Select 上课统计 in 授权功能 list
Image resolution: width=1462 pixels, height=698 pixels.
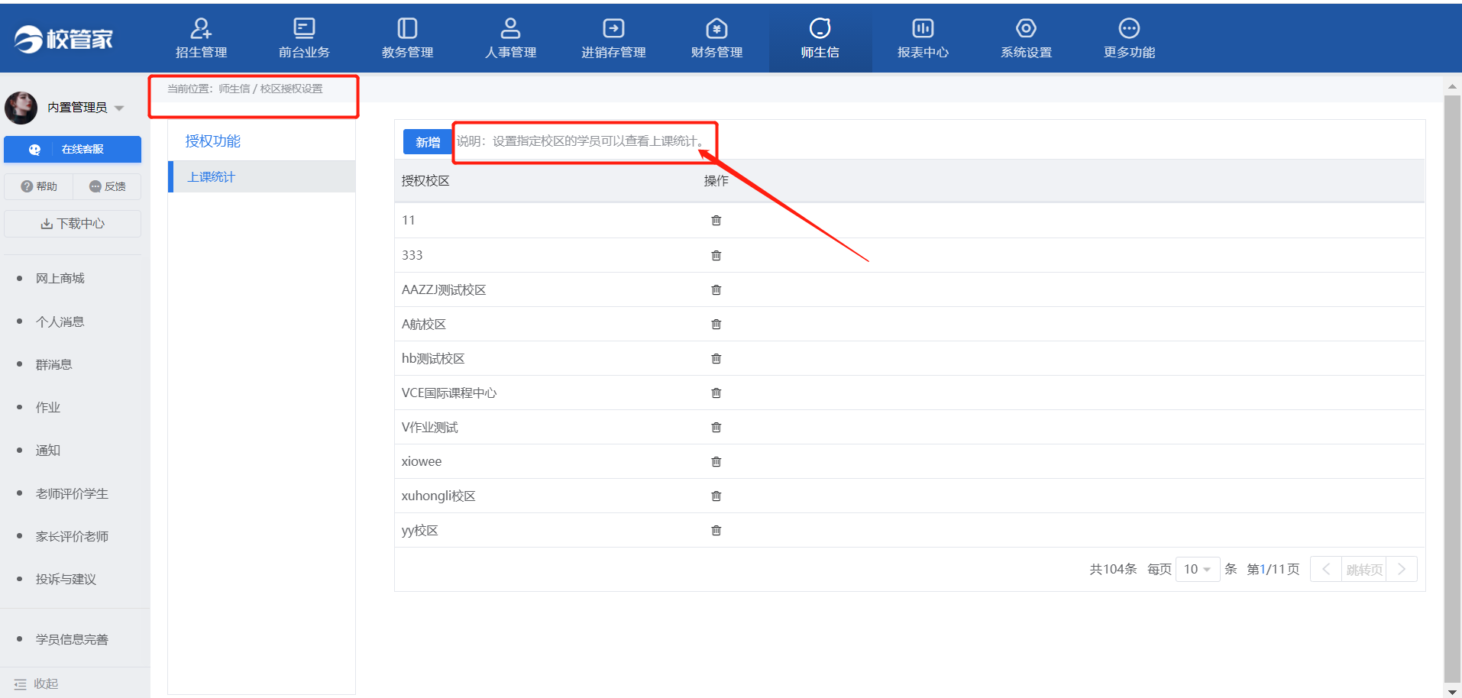tap(261, 176)
